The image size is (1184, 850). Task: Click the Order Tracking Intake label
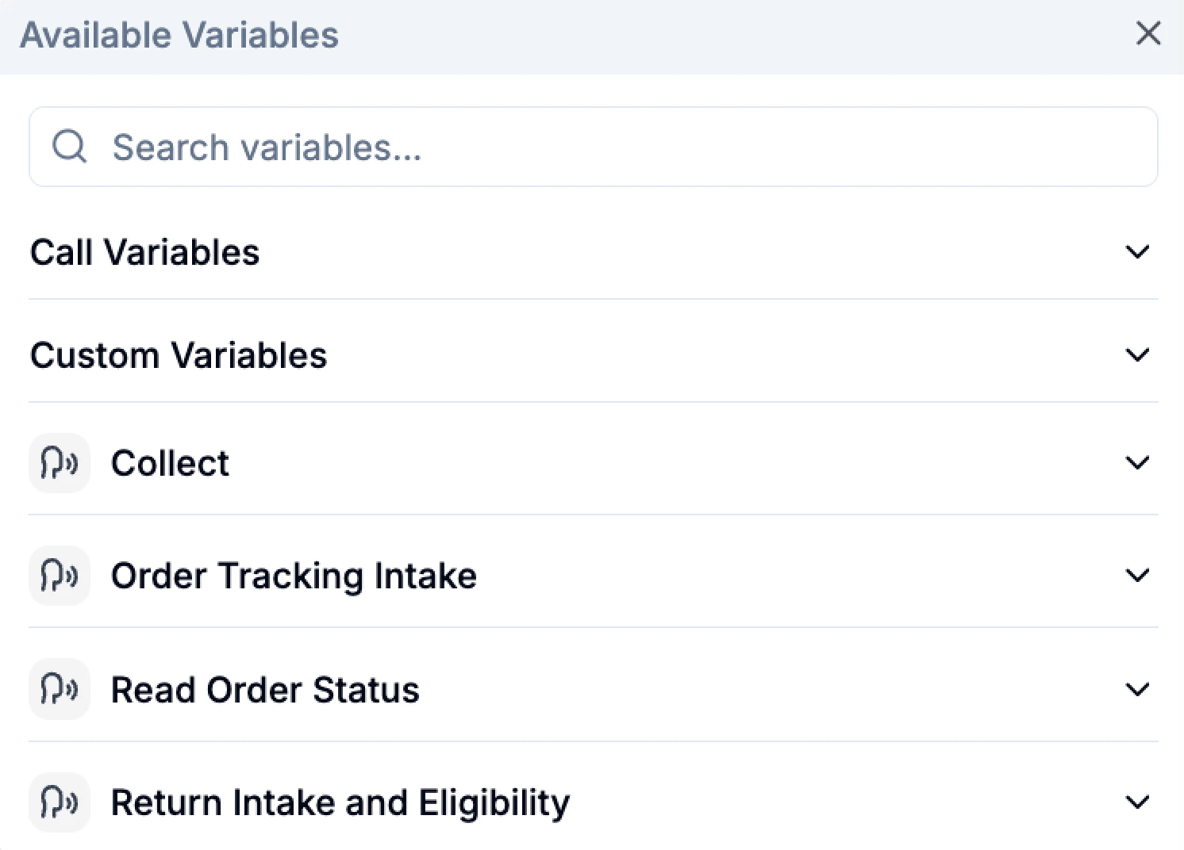point(294,576)
